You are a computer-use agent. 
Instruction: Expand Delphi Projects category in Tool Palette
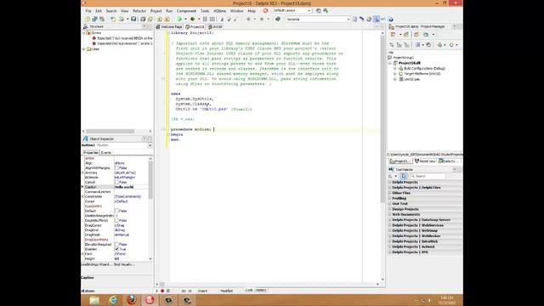389,182
